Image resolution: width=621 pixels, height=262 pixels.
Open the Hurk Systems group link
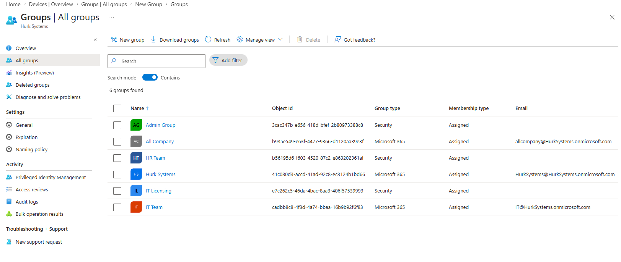(x=160, y=174)
